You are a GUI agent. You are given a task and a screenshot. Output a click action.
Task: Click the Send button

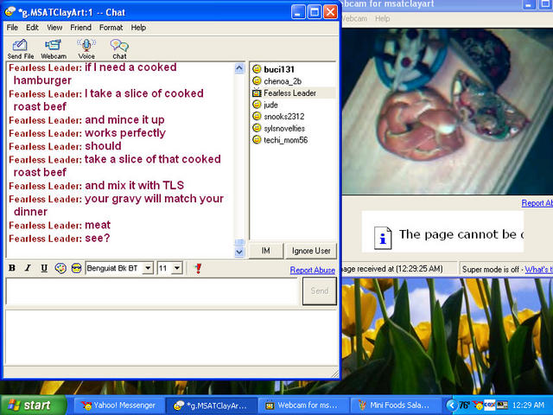(x=320, y=290)
